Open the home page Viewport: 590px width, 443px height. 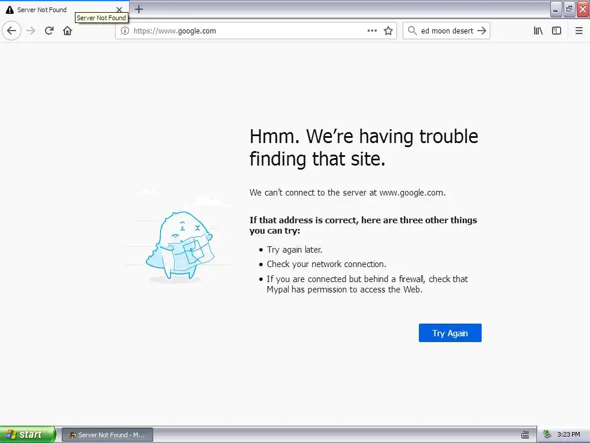(x=67, y=31)
